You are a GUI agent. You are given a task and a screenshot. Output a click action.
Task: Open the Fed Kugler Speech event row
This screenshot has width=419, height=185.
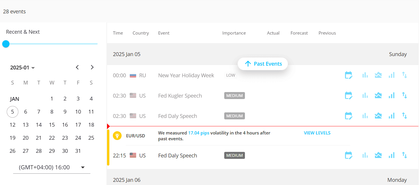pos(180,96)
